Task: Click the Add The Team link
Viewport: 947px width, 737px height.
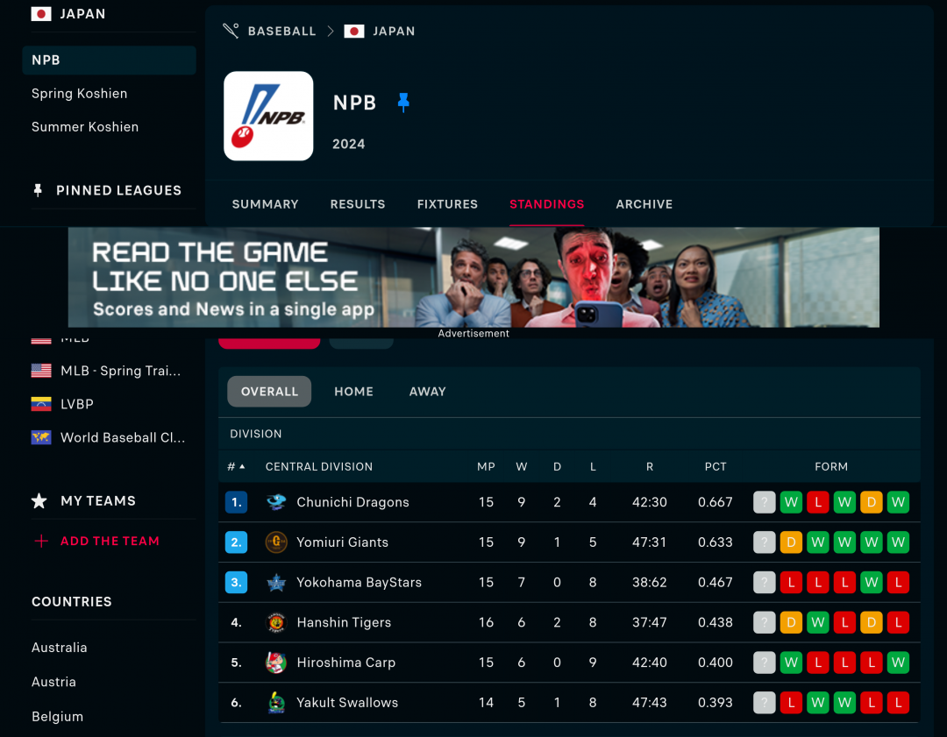Action: (110, 542)
